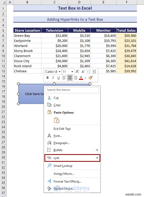
Task: Choose Cut from the context menu
Action: (x=72, y=98)
